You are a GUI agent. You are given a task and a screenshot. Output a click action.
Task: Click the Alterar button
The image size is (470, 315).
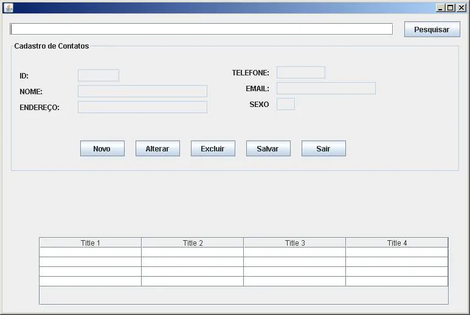click(x=157, y=148)
